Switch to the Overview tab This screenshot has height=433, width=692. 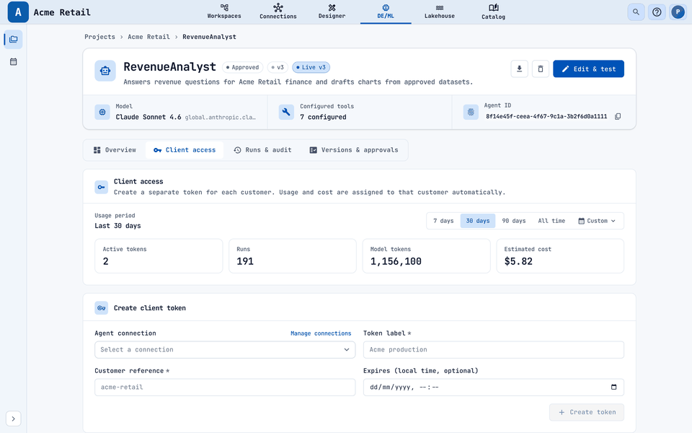[115, 150]
